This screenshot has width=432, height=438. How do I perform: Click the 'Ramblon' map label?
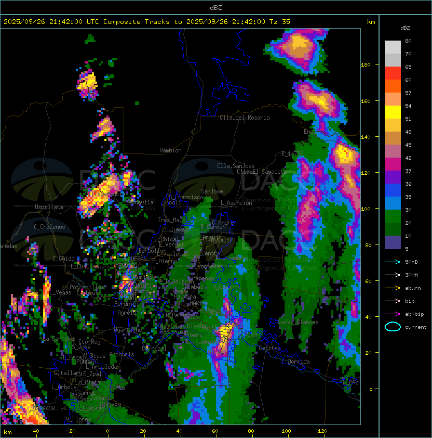pyautogui.click(x=170, y=150)
